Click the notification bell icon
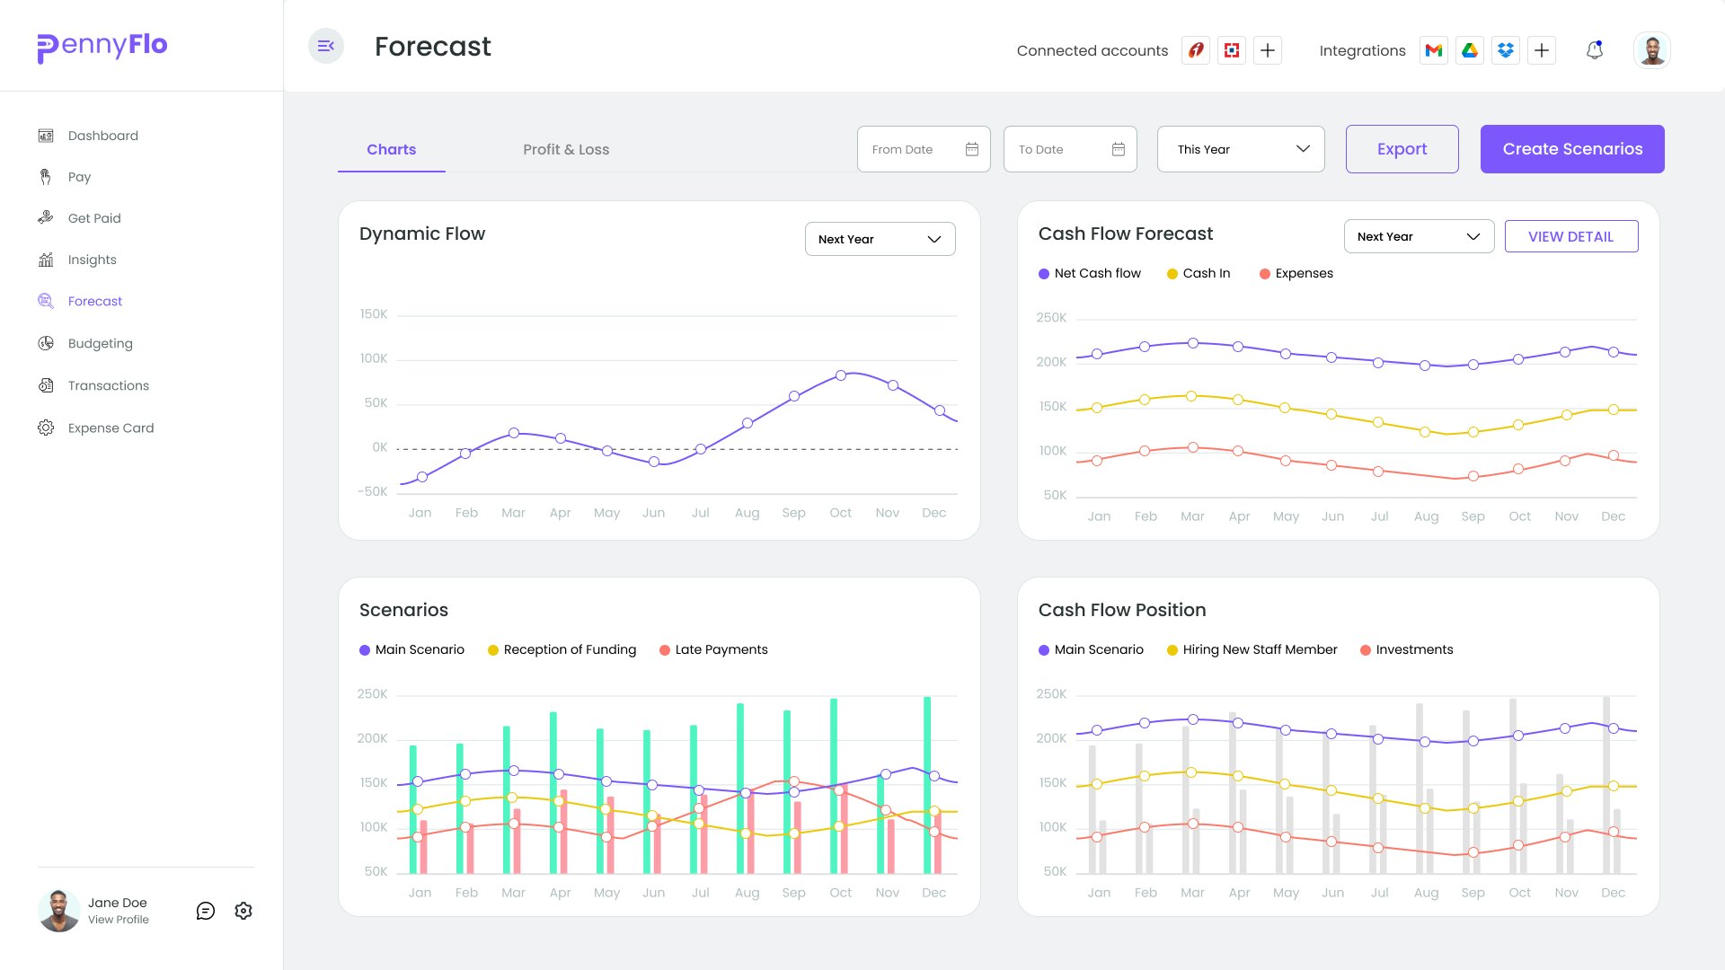This screenshot has width=1725, height=970. pyautogui.click(x=1595, y=50)
